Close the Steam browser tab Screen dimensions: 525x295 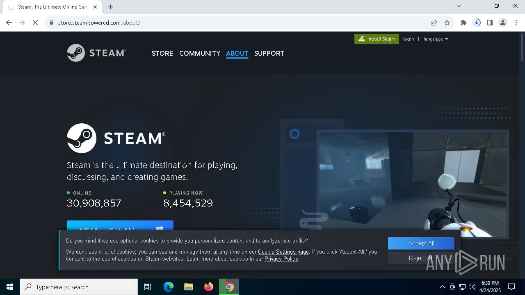[95, 7]
